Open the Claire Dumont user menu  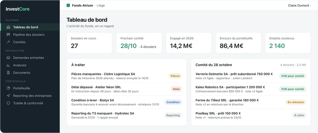[x=299, y=5]
